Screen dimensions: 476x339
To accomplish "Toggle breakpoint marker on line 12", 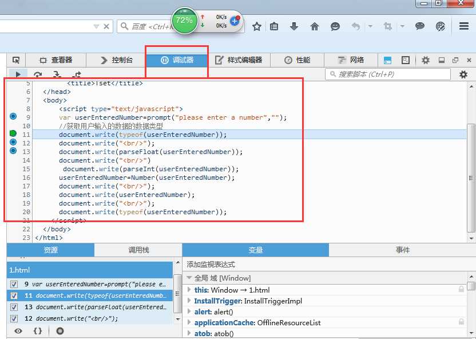I will click(x=13, y=142).
